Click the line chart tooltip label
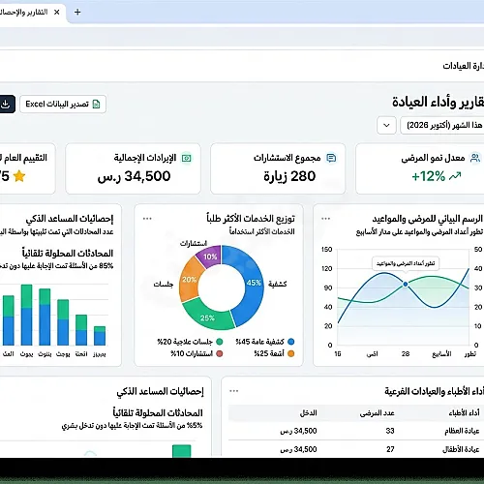 [x=406, y=263]
